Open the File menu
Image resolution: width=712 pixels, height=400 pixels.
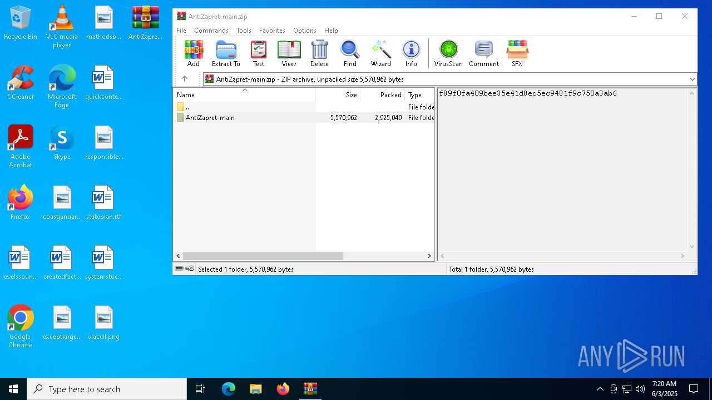pos(181,31)
